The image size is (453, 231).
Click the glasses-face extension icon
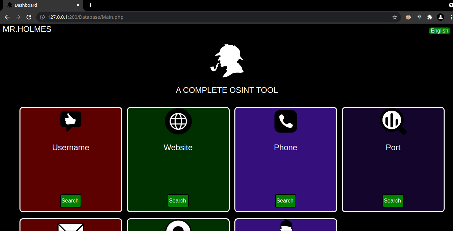pyautogui.click(x=408, y=17)
